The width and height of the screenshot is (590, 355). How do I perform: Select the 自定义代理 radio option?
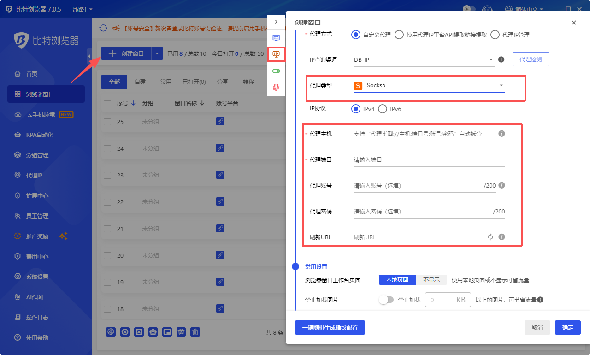click(x=355, y=35)
